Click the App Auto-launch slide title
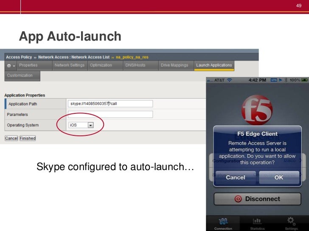This screenshot has width=309, height=231. point(70,36)
